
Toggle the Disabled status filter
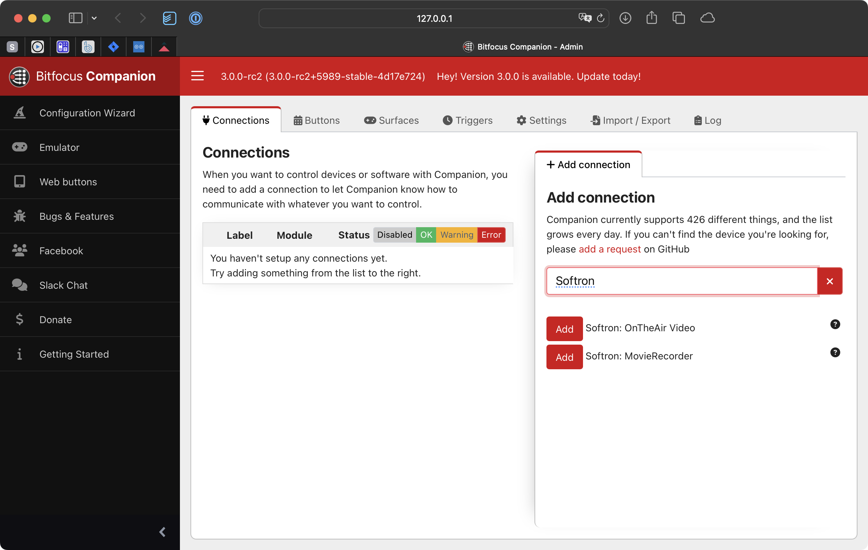point(394,235)
